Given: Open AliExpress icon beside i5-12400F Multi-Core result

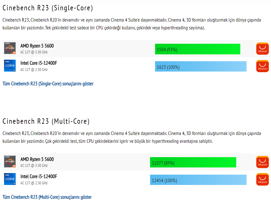Looking at the screenshot, I should click(x=262, y=180).
